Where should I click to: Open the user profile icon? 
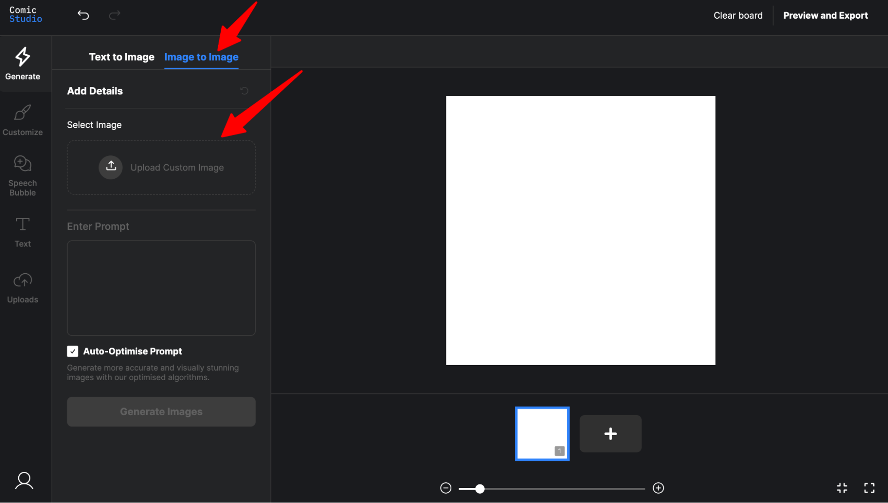pyautogui.click(x=24, y=480)
